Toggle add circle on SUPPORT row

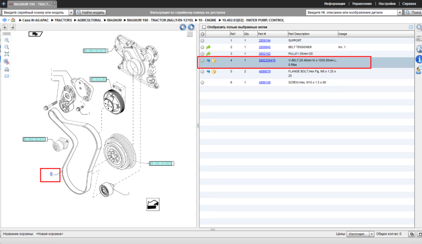pyautogui.click(x=203, y=40)
